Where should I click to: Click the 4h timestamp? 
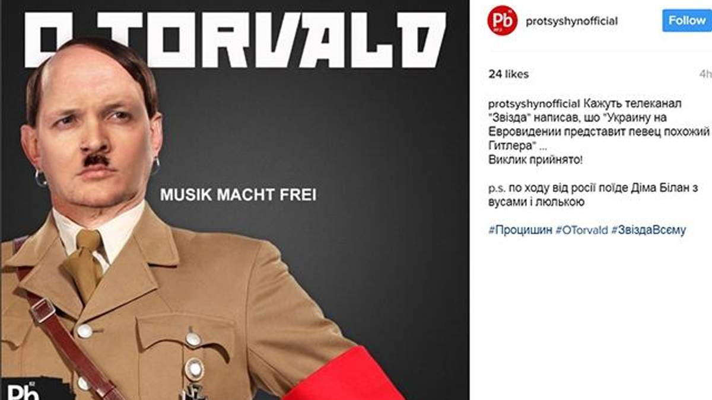pos(705,75)
